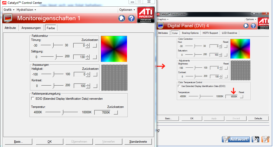Click ATI logo in Digital Panel window

[x=263, y=23]
